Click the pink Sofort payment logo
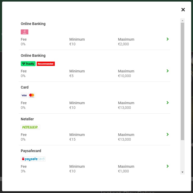Viewport: 193px width, 193px height. point(24,32)
